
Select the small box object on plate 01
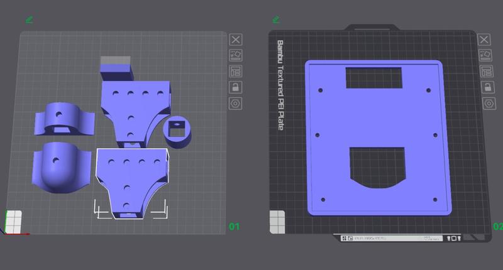(x=116, y=68)
